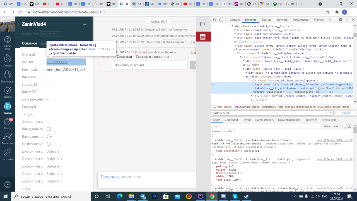
Task: Activate DevTools element inspector arrow
Action: [x=215, y=20]
